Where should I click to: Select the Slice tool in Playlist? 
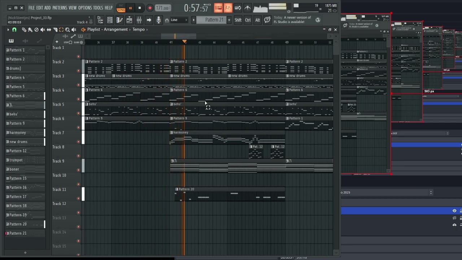coord(55,30)
